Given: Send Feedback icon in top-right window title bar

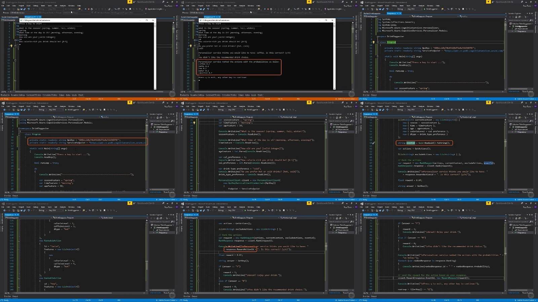Looking at the screenshot, I should (493, 2).
